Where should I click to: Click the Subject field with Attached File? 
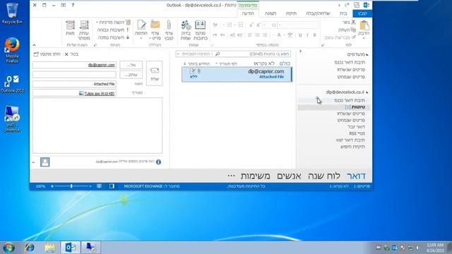(x=74, y=84)
